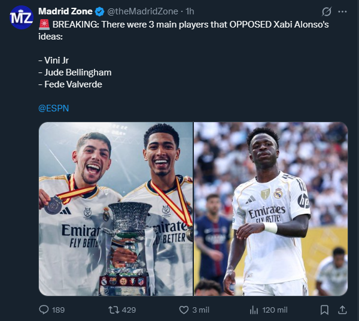Bookmark this post
Image resolution: width=359 pixels, height=321 pixels.
(324, 310)
